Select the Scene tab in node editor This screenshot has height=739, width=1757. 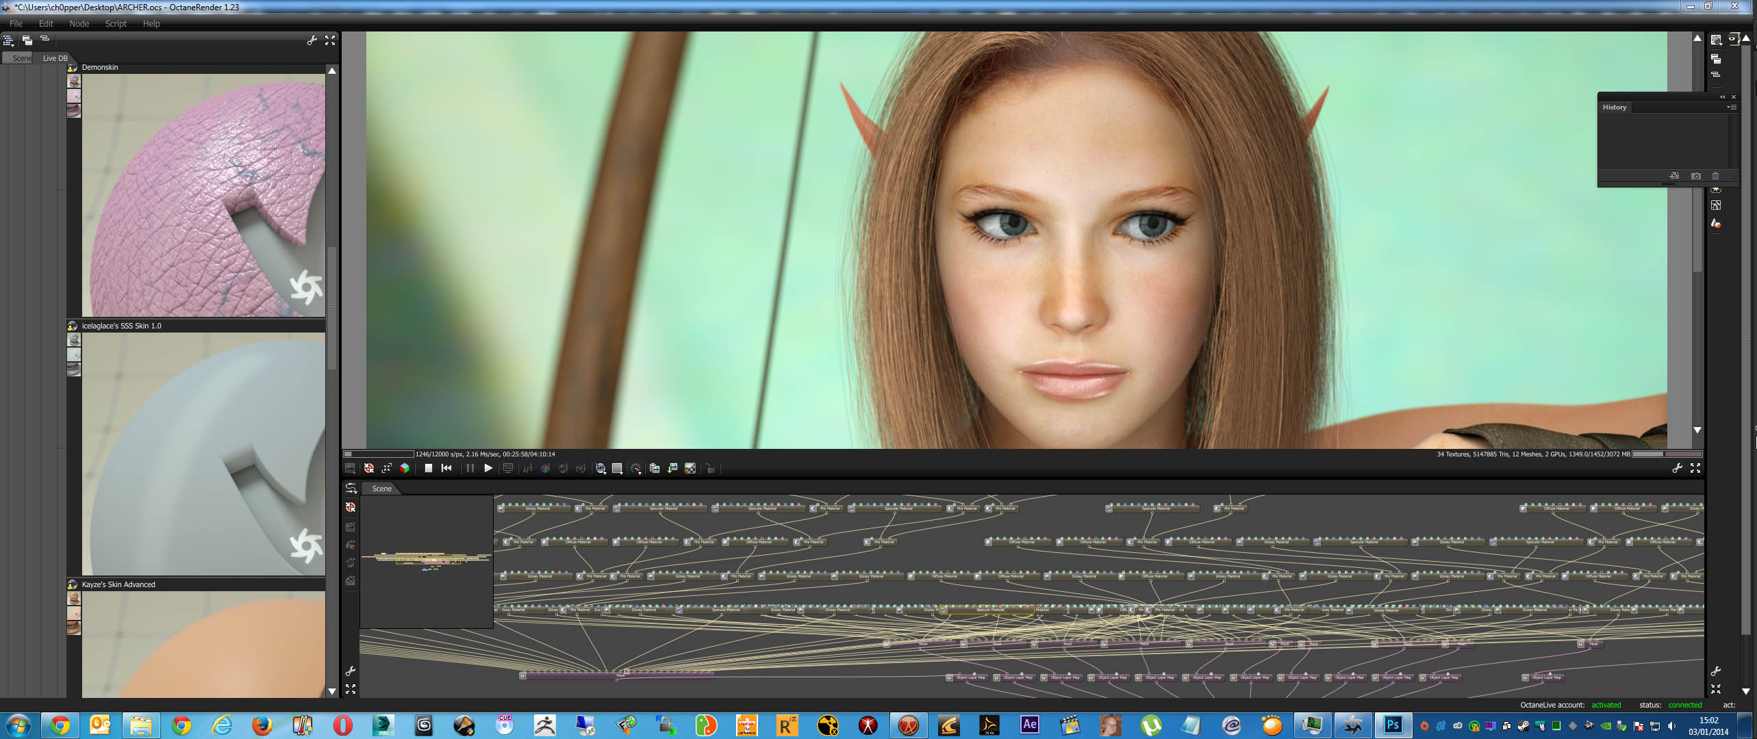tap(381, 489)
